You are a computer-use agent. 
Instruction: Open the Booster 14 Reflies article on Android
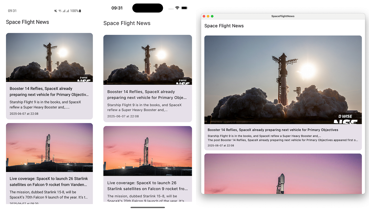pyautogui.click(x=49, y=91)
